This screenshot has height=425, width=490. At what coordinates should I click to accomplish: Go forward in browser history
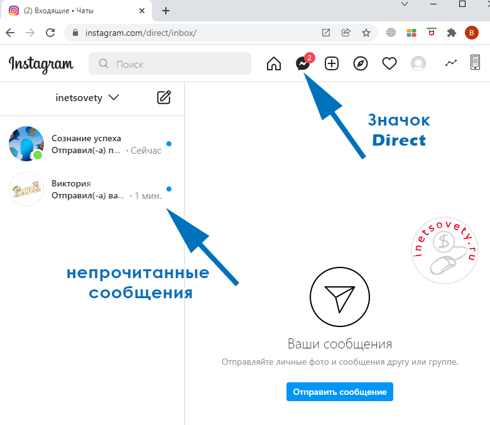click(30, 33)
